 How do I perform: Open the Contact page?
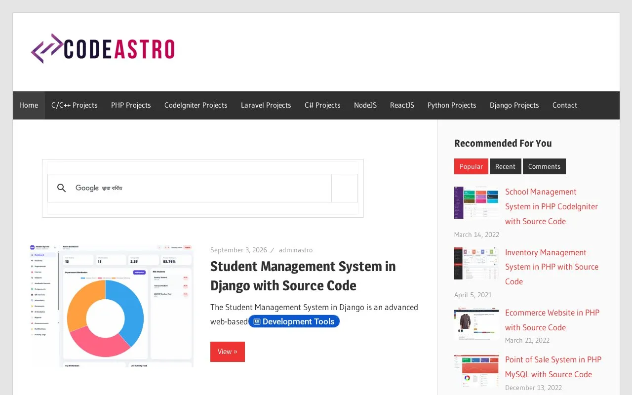coord(565,105)
